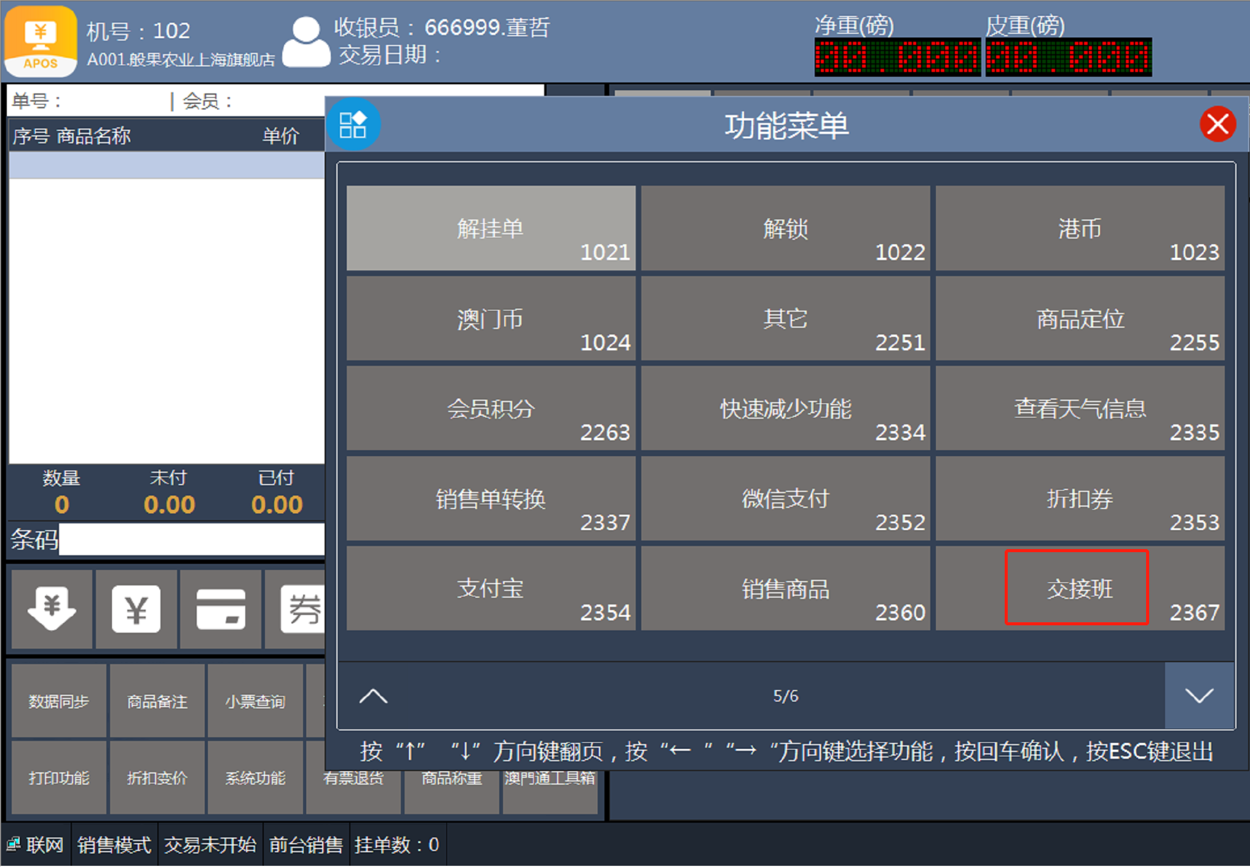This screenshot has width=1250, height=867.
Task: Click the coupon 券 icon
Action: pyautogui.click(x=303, y=609)
